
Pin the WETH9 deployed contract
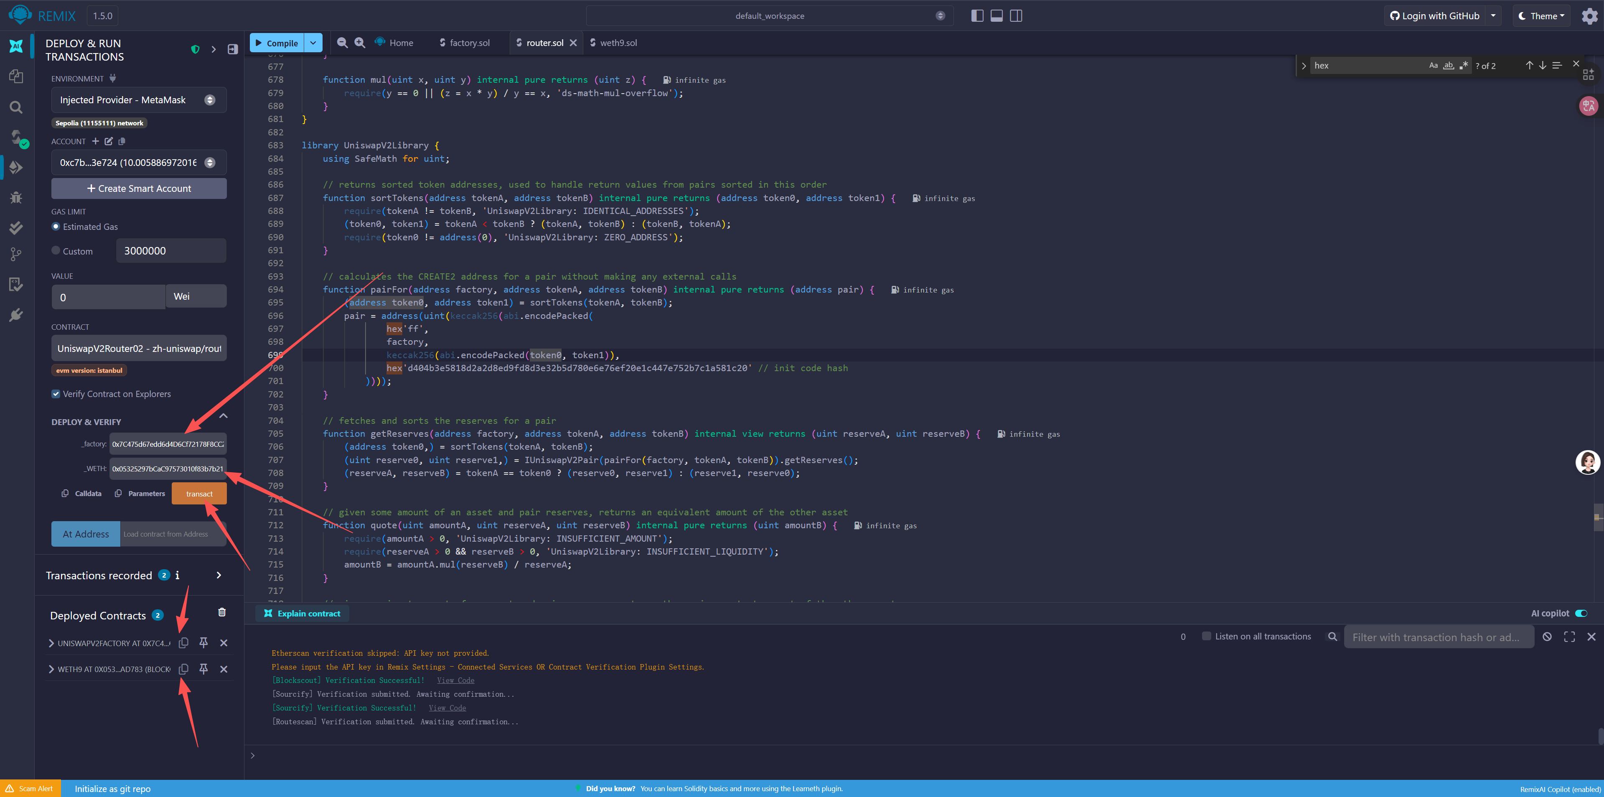203,669
